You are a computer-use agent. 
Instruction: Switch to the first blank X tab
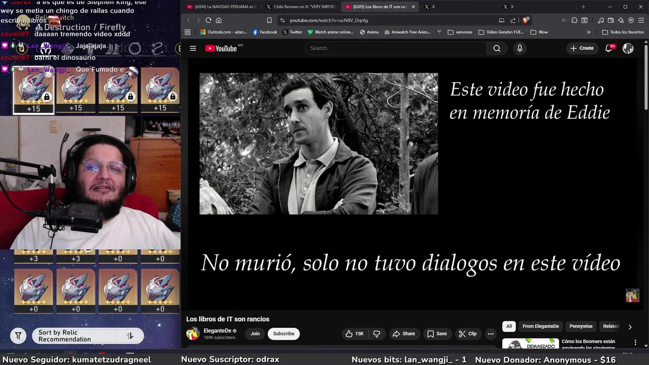[459, 7]
